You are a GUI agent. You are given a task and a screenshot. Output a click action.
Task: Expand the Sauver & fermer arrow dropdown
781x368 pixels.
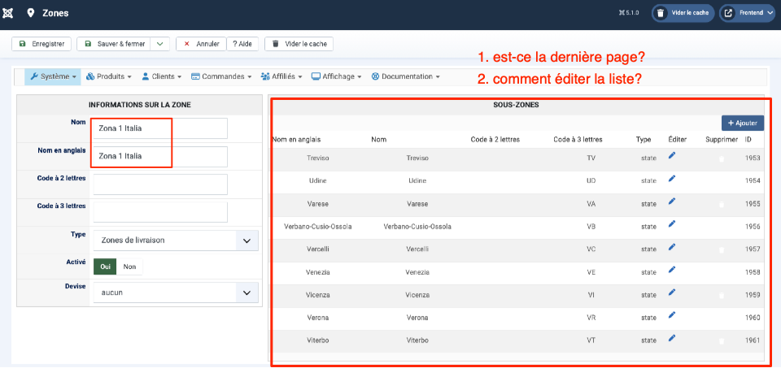click(159, 44)
